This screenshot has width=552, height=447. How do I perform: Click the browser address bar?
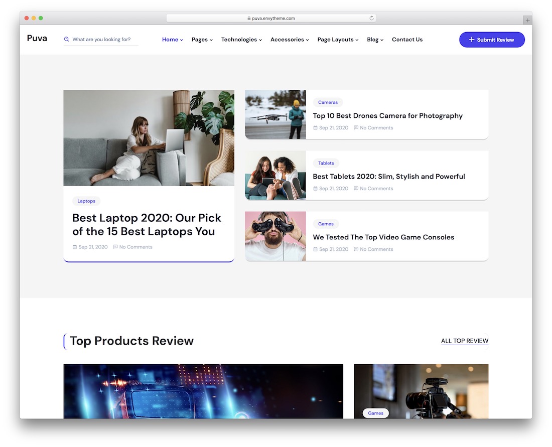271,18
